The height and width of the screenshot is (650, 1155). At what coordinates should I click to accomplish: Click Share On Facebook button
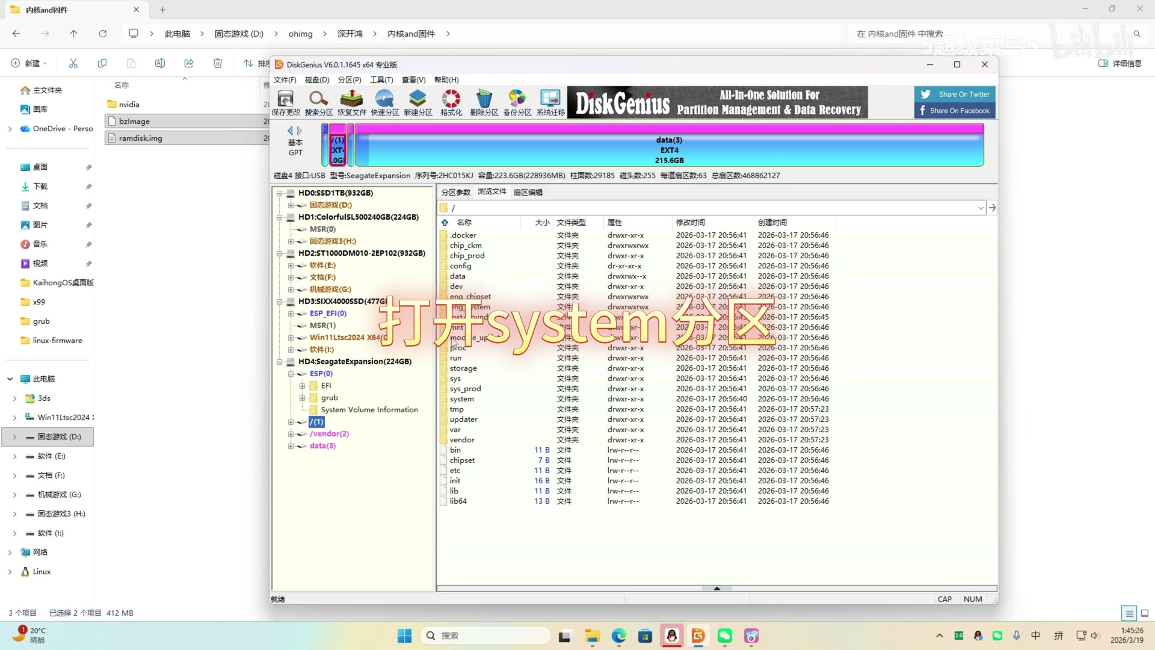[955, 111]
